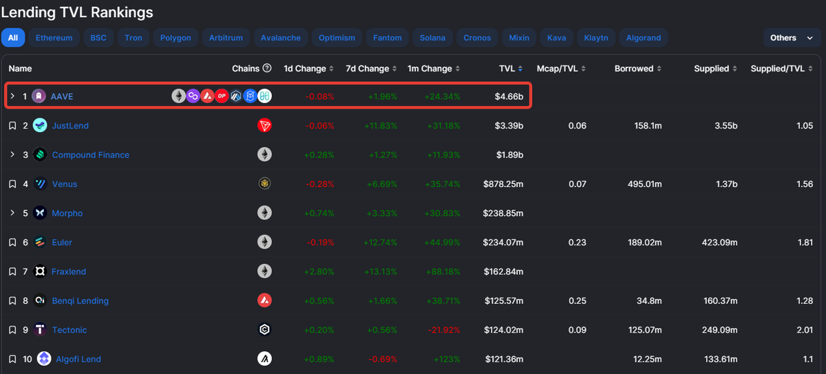Click the Ethereum icon in Morpho row
Screen dimensions: 826x374
[x=264, y=213]
